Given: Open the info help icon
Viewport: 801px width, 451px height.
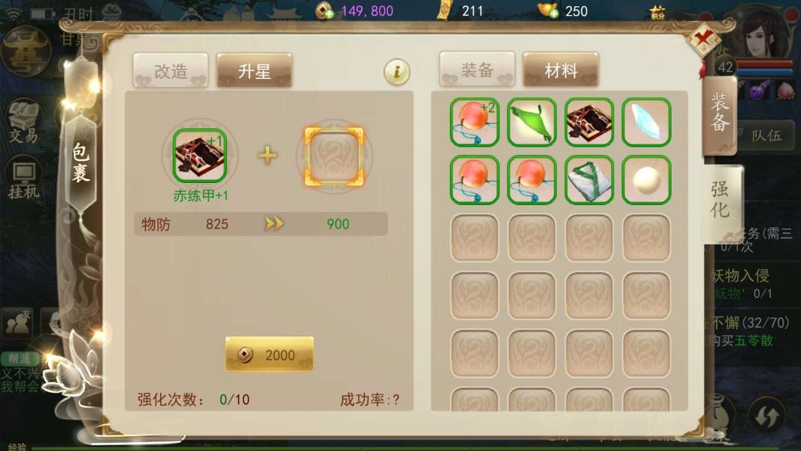Looking at the screenshot, I should point(397,73).
